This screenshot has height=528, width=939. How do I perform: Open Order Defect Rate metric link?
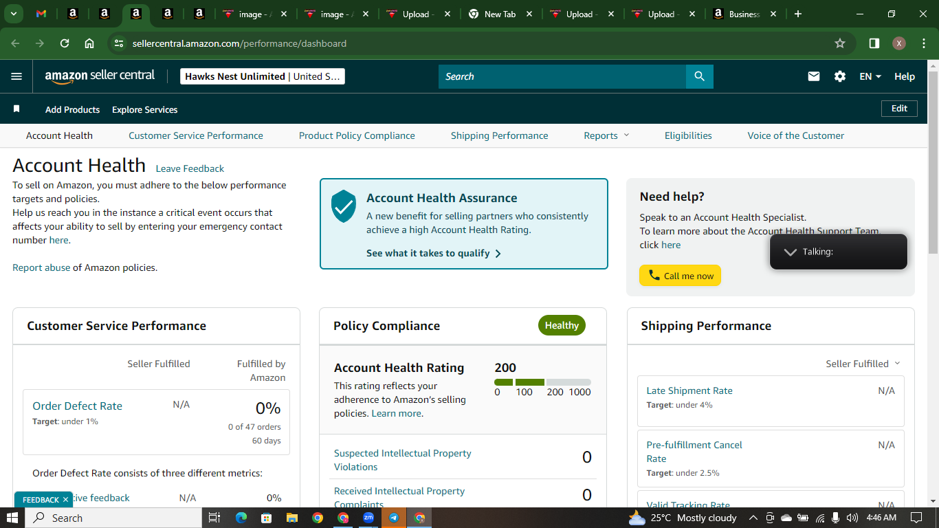(x=78, y=406)
